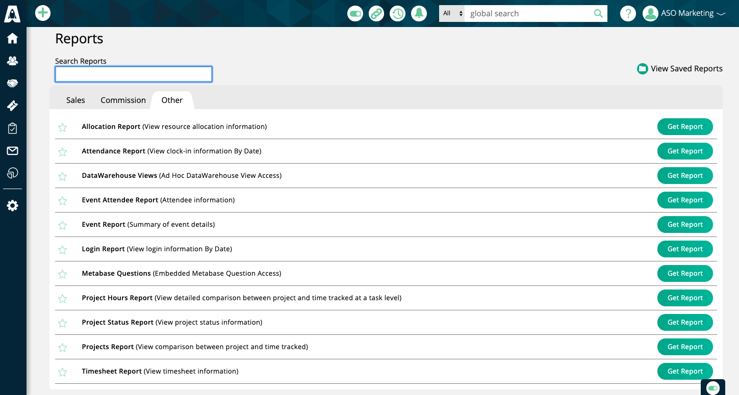Toggle the switch in the top header

(x=355, y=13)
